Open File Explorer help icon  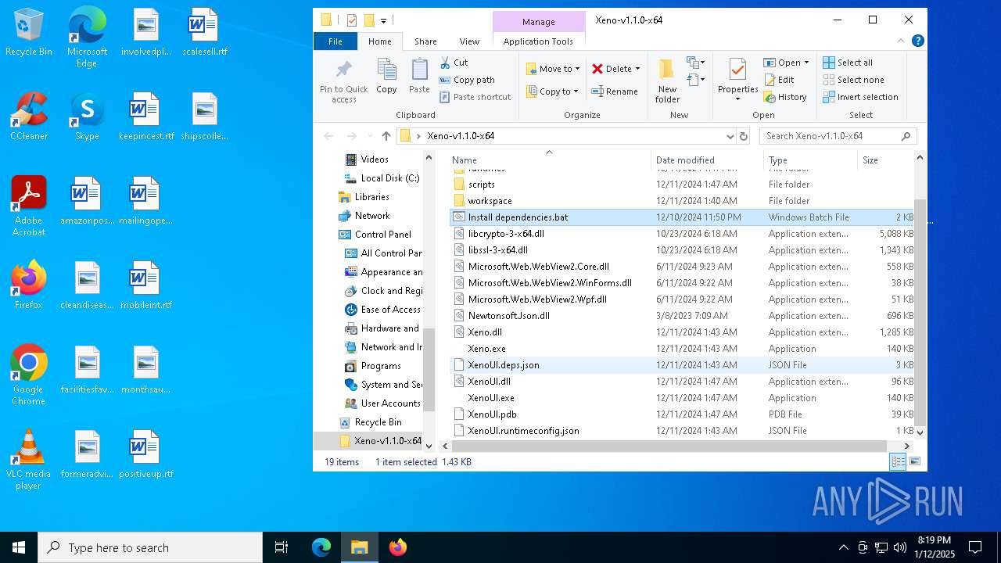point(918,41)
